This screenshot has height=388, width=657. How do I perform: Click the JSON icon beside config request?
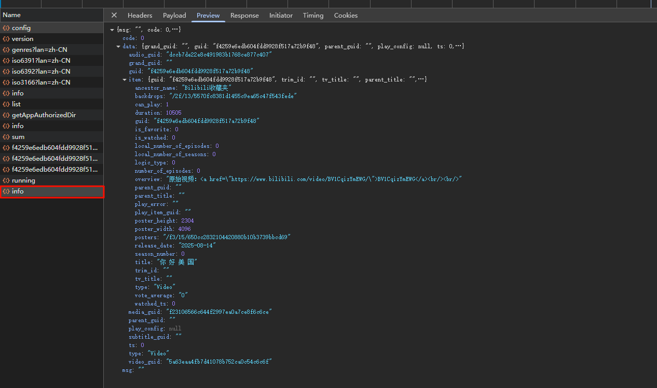pyautogui.click(x=6, y=28)
